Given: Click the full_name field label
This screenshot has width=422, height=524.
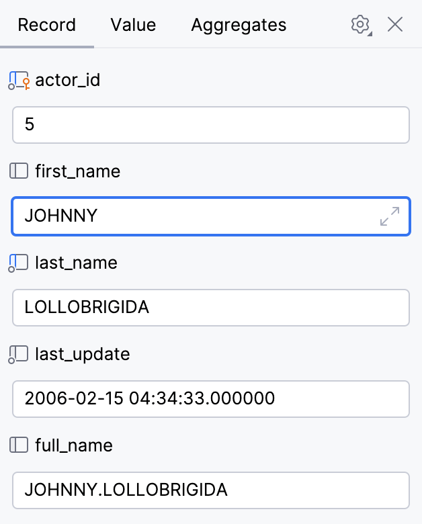Looking at the screenshot, I should [74, 445].
